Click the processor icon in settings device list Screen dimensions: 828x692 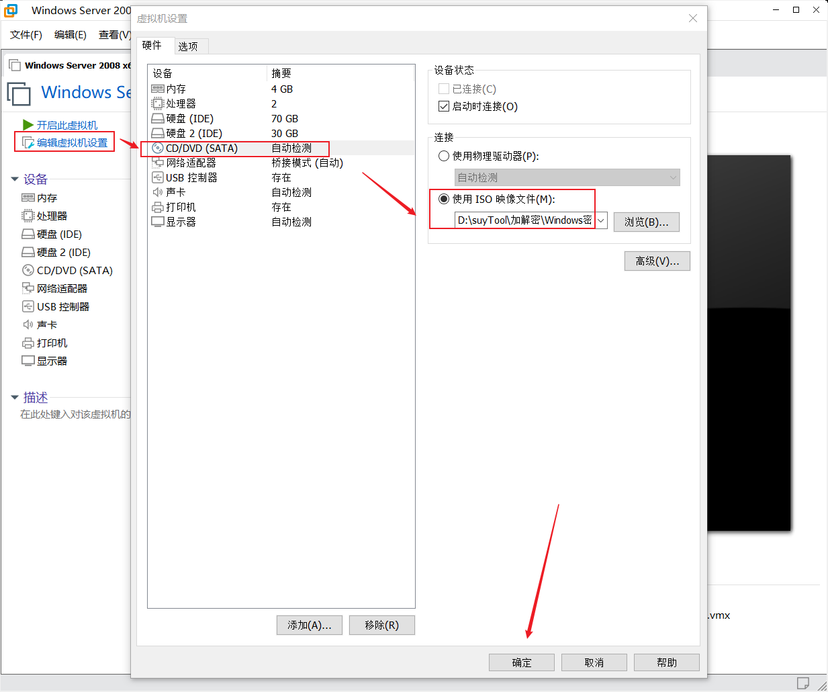[158, 103]
